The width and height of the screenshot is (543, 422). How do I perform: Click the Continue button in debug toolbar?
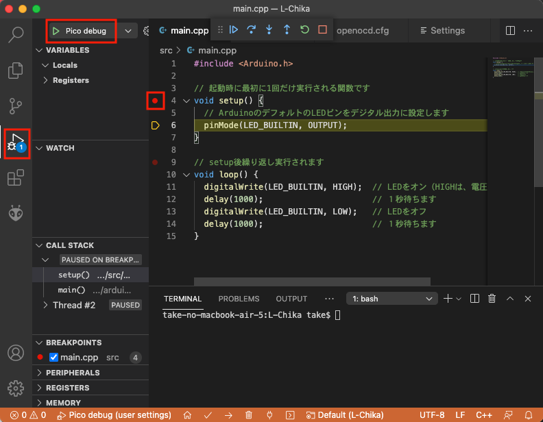[234, 30]
